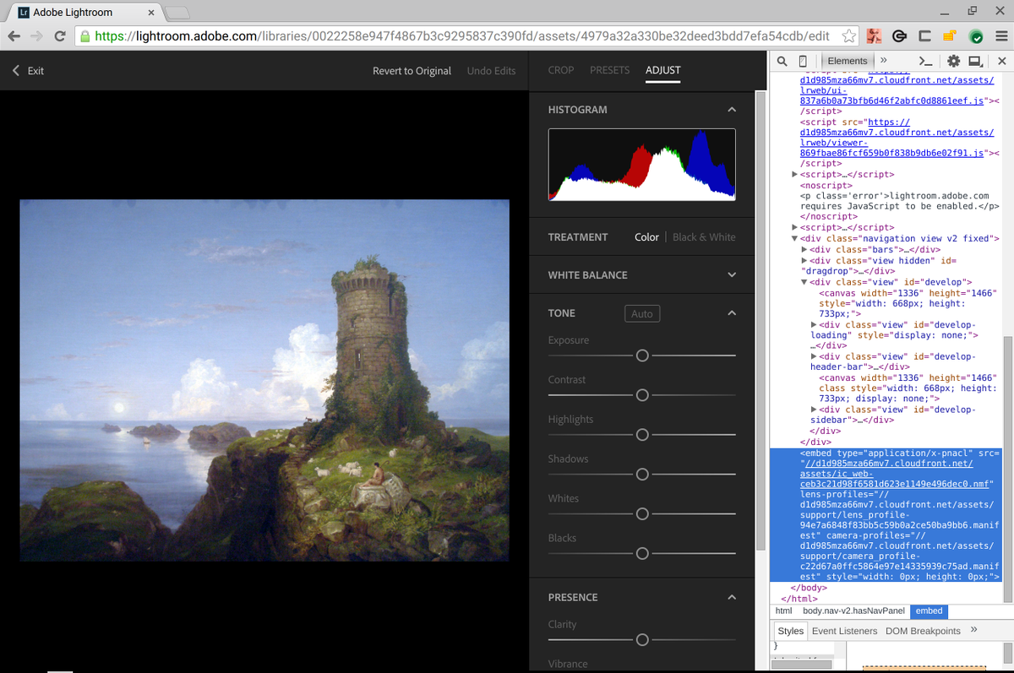Show more DevTools panels chevron
1014x673 pixels.
[x=883, y=61]
